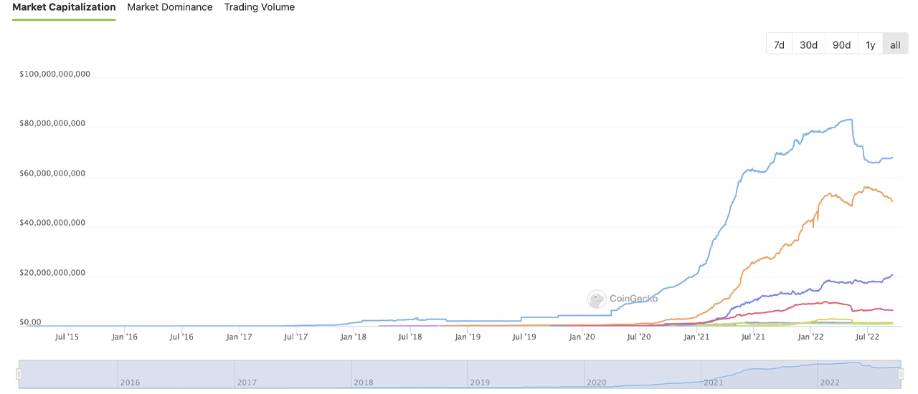Click 2019 in the navigator timeline
Viewport: 918px width, 394px height.
coord(480,383)
